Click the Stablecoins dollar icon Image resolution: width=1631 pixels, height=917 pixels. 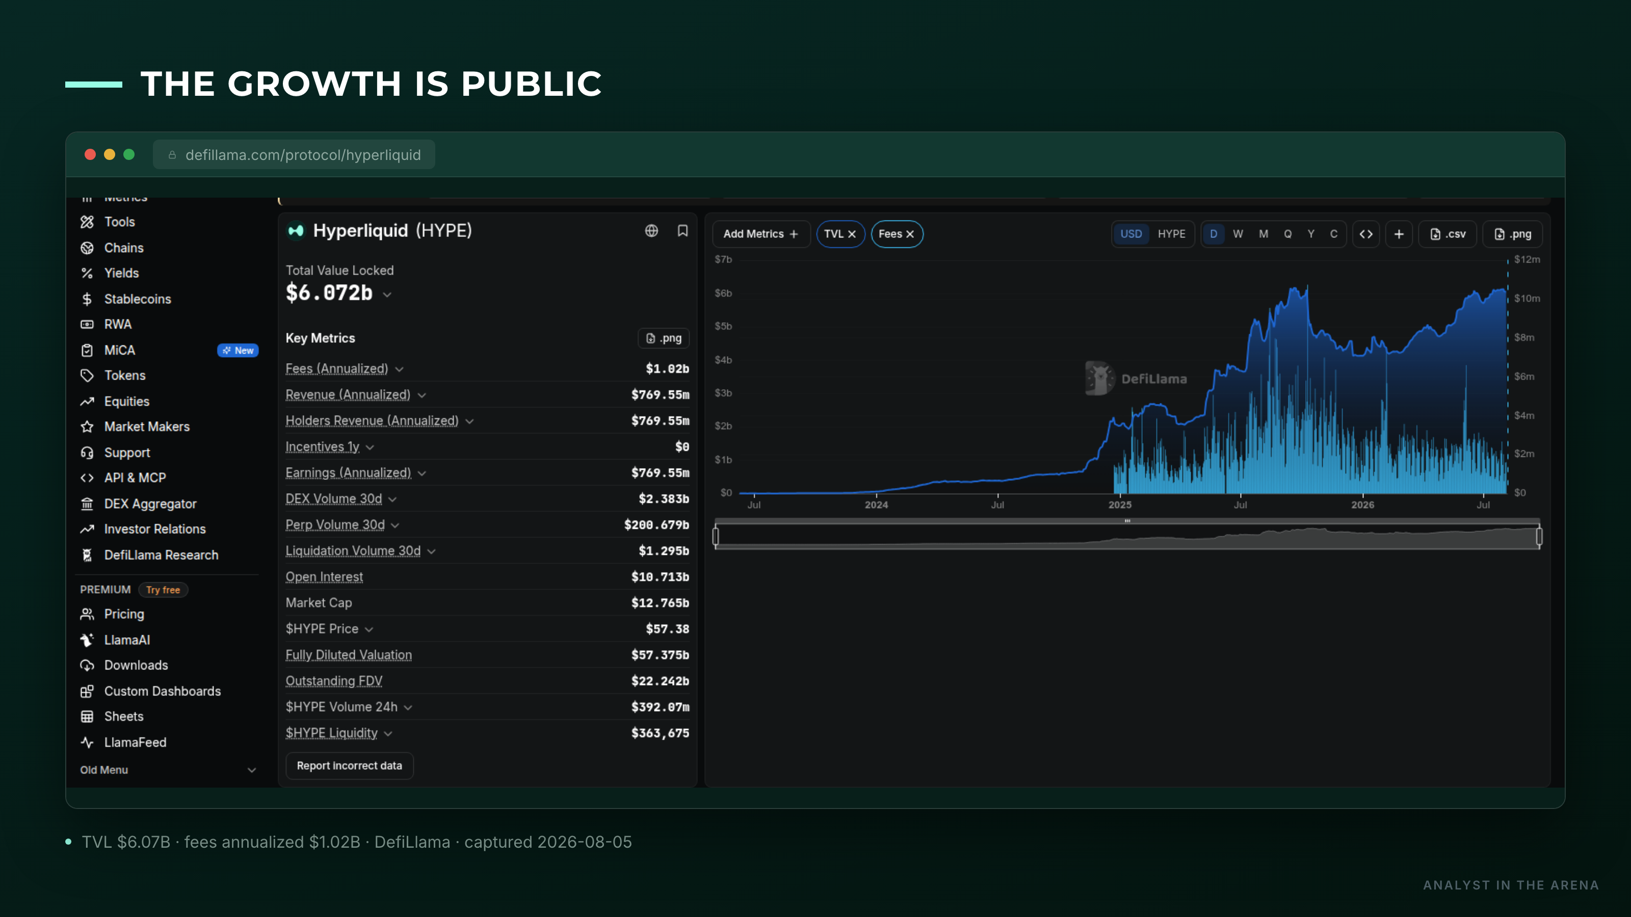[x=87, y=299]
